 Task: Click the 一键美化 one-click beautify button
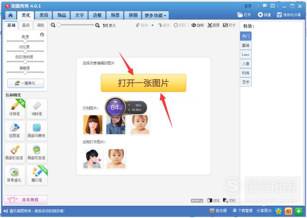click(x=26, y=83)
